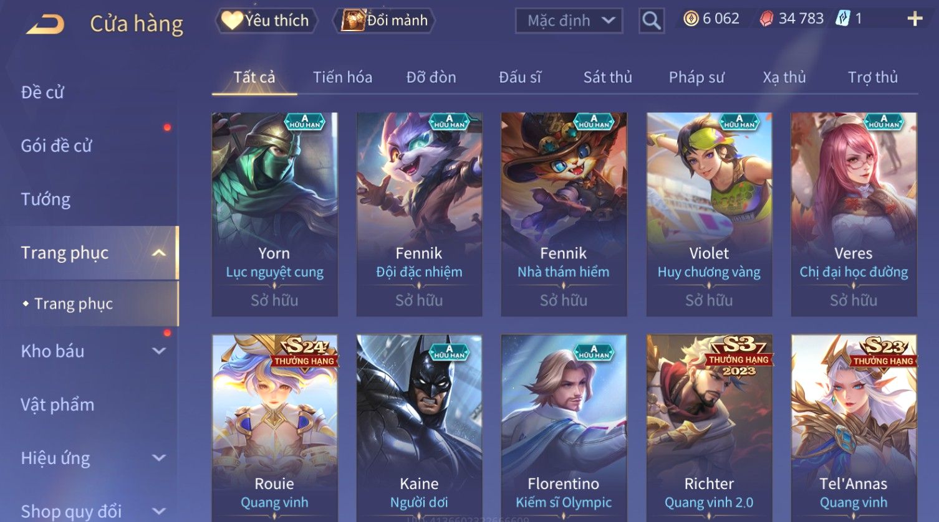Open Gói đề cử in sidebar
Screen dimensions: 939x522
pyautogui.click(x=56, y=146)
